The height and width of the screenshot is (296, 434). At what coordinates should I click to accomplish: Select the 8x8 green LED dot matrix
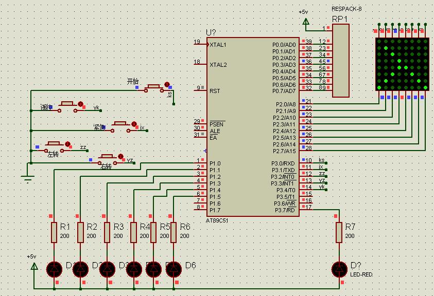pyautogui.click(x=402, y=64)
